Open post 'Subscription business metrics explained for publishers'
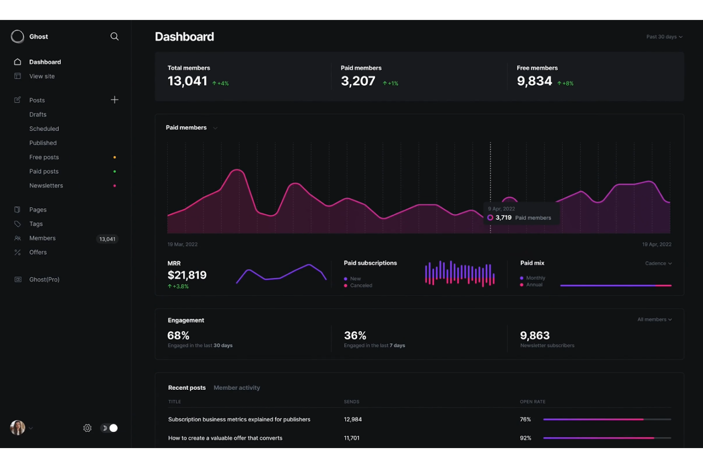703x468 pixels. point(239,419)
